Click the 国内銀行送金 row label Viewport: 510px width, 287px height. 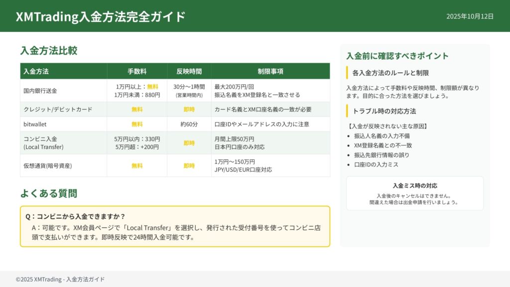pyautogui.click(x=40, y=91)
